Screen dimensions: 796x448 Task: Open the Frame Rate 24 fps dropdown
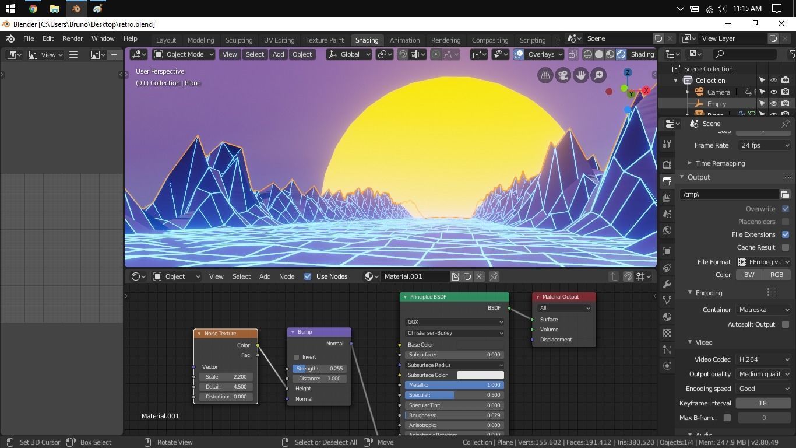(x=764, y=145)
